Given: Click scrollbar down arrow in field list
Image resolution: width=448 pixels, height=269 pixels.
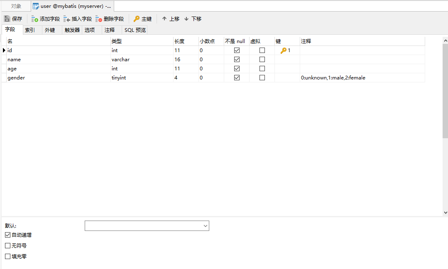Looking at the screenshot, I should (x=446, y=212).
